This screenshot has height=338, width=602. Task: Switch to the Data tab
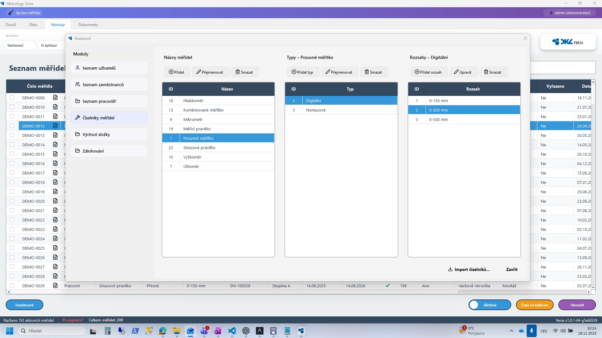pyautogui.click(x=33, y=25)
